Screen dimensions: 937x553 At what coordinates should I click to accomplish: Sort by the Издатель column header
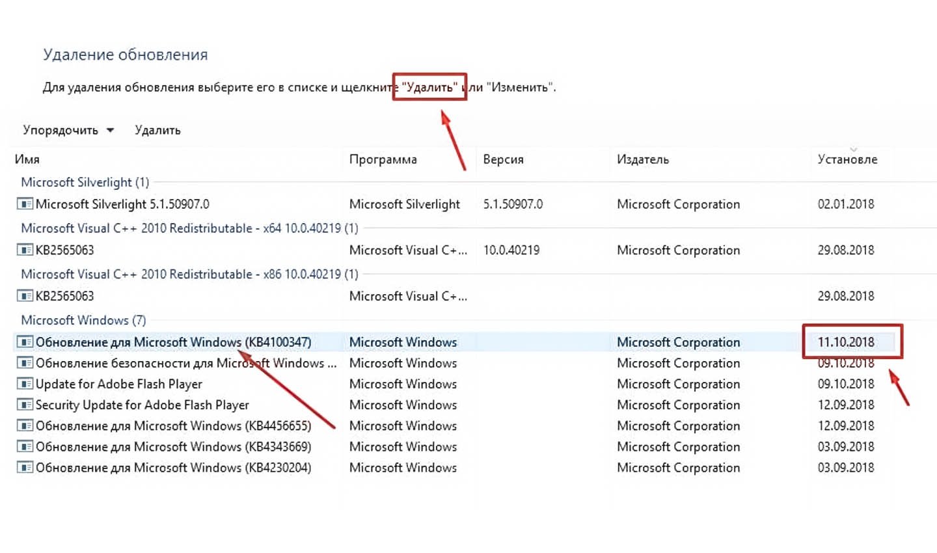point(643,159)
